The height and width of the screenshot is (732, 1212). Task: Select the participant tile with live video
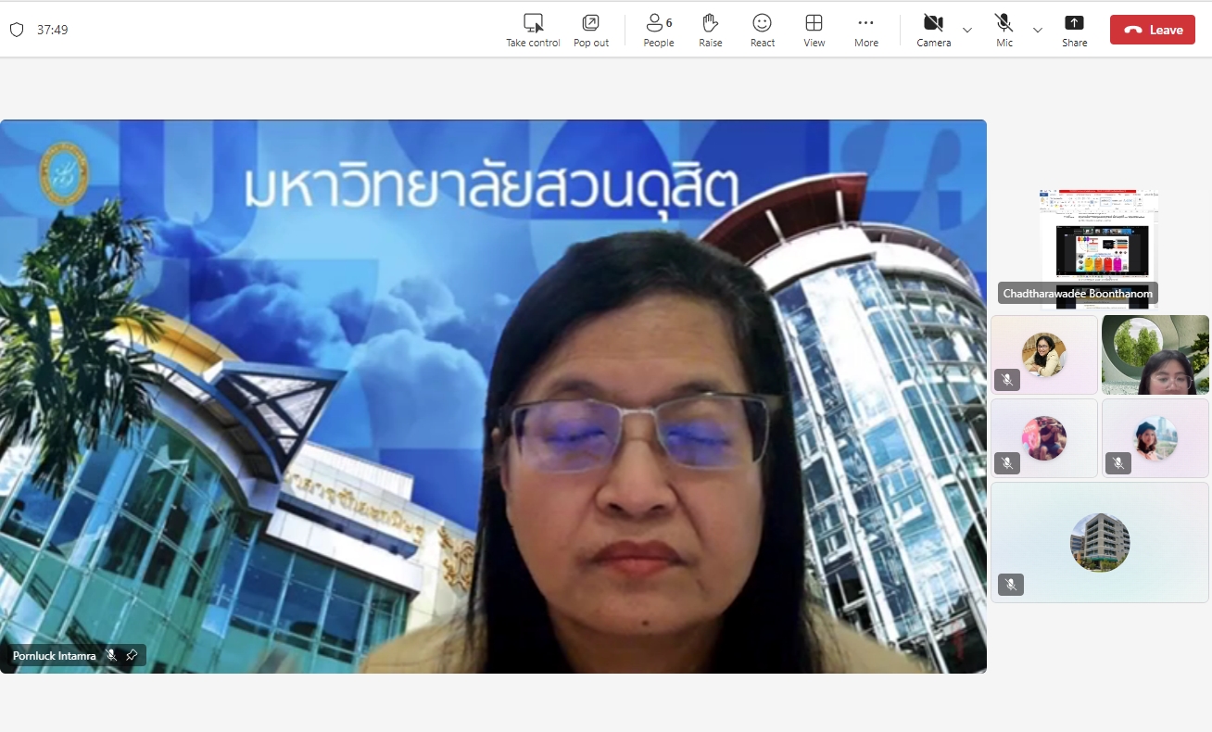[x=1155, y=355]
